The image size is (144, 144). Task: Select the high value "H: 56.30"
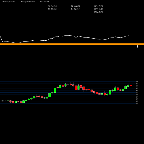point(75,6)
